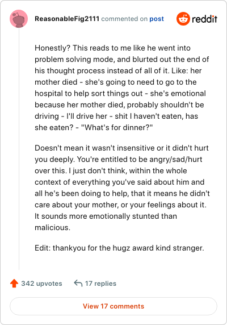This screenshot has width=227, height=325.
Task: Click the Reddit Snoo logo icon
Action: pyautogui.click(x=183, y=19)
